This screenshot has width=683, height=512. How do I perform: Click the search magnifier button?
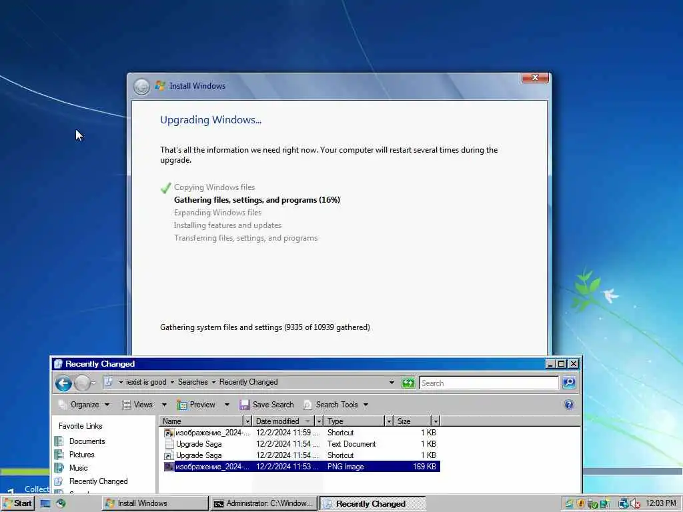tap(569, 383)
